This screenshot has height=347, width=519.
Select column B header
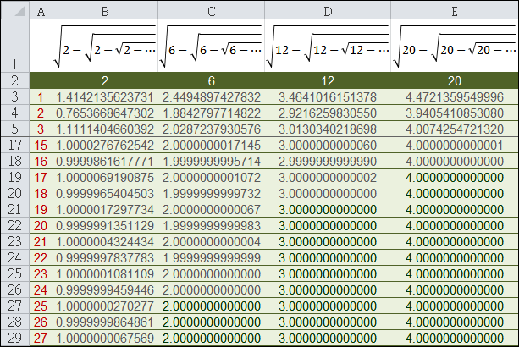pos(105,11)
